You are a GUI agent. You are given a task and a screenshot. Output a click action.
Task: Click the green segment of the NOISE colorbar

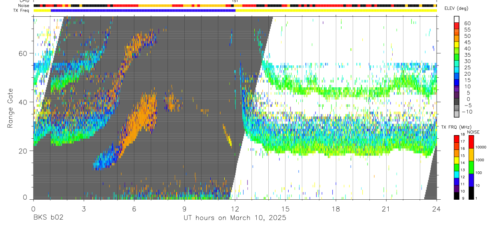point(471,167)
